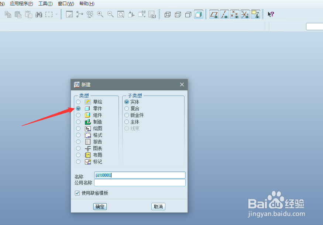
Task: Click the 草绘 sketch icon
Action: coord(88,102)
